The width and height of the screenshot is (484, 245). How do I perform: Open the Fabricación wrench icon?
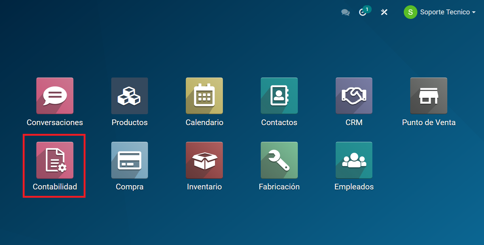click(x=279, y=160)
